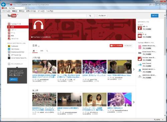
Task: Click the アップロード upload button
Action: pos(102,16)
